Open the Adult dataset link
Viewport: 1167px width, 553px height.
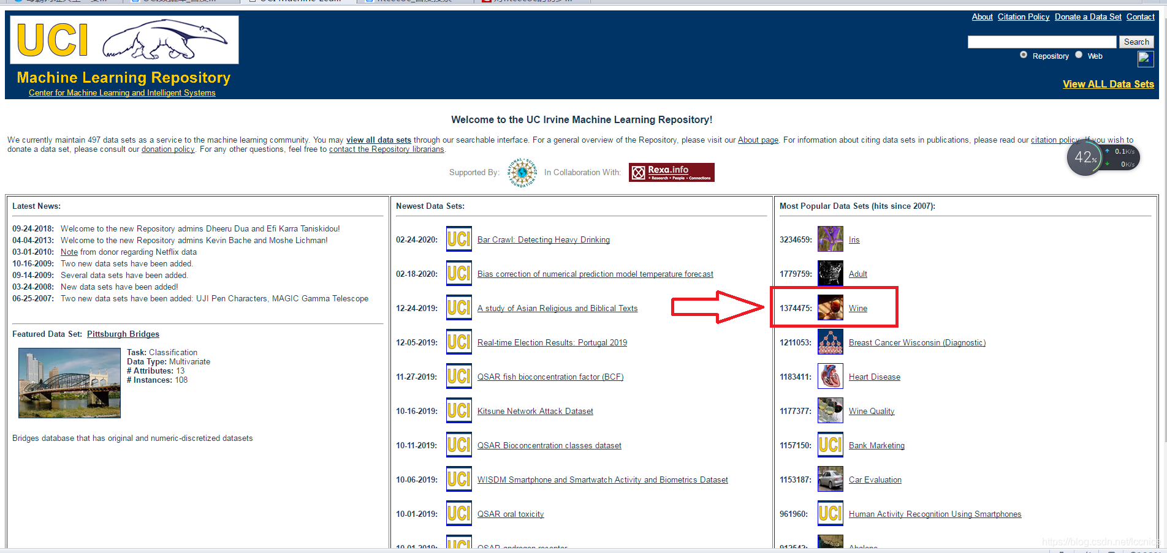pyautogui.click(x=858, y=274)
